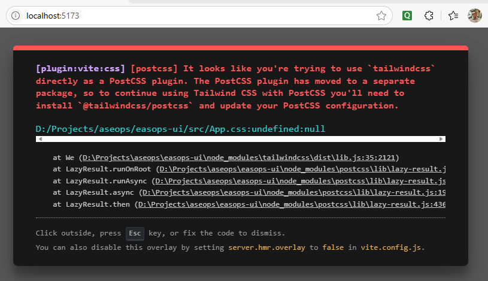
Task: Open the Favorites star list icon
Action: (453, 16)
